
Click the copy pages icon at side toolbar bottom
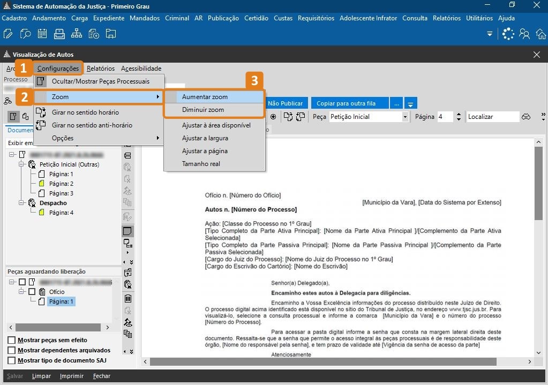click(128, 334)
